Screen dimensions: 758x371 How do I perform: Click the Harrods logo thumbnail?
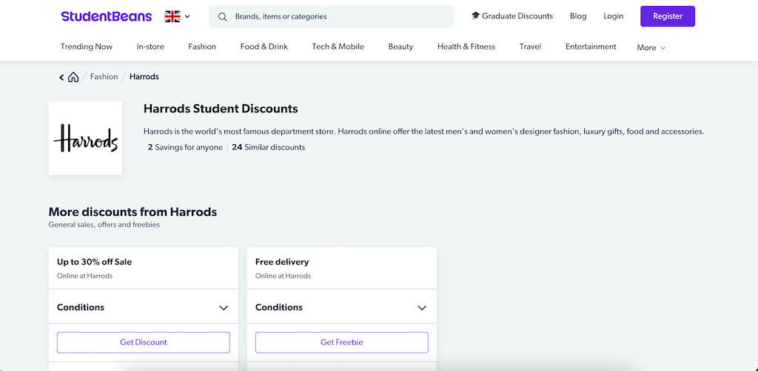pos(86,138)
